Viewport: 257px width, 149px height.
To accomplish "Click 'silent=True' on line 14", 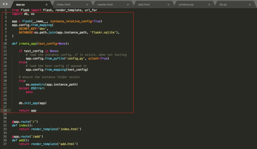I will coord(98,58).
